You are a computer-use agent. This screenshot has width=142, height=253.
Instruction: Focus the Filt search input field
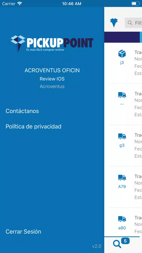133,23
